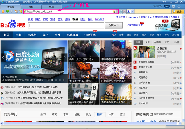Image resolution: width=185 pixels, height=129 pixels.
Task: Toggle the 视频探测 ON switch
Action: pyautogui.click(x=167, y=6)
